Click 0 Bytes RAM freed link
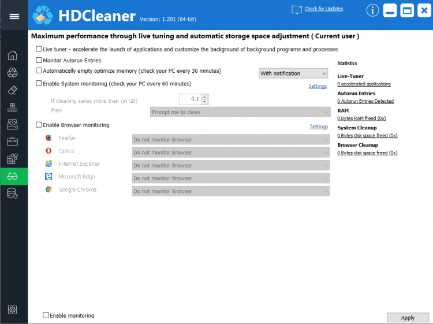433x324 pixels. pos(361,118)
